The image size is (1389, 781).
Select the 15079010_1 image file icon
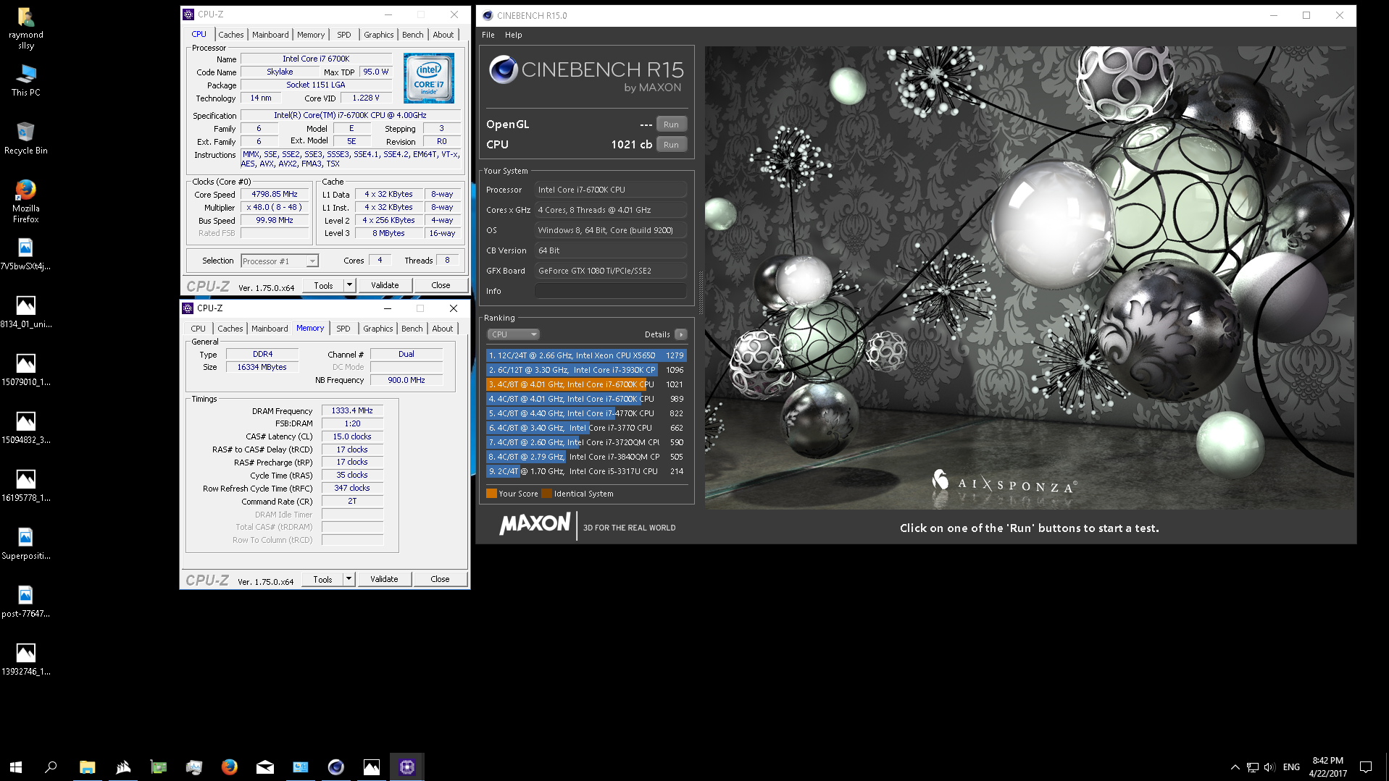coord(25,370)
